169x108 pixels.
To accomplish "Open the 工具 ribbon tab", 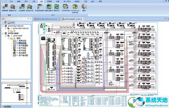I will [85, 1].
